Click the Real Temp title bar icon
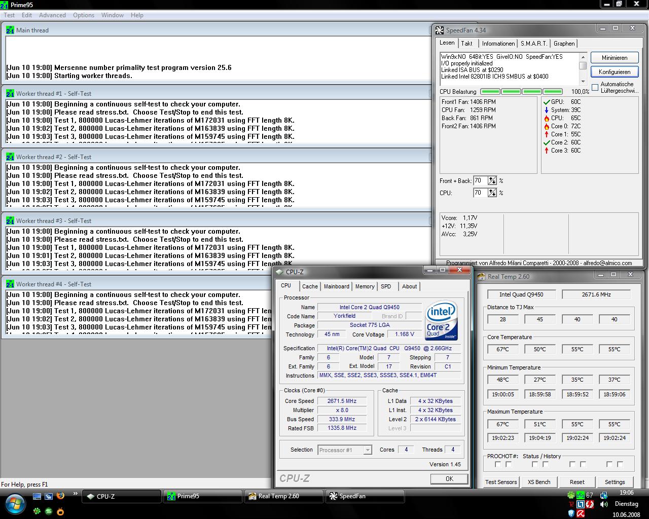 [481, 276]
